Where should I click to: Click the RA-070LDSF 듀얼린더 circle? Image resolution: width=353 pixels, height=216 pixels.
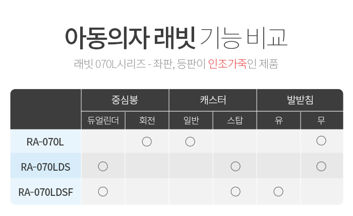pyautogui.click(x=103, y=192)
